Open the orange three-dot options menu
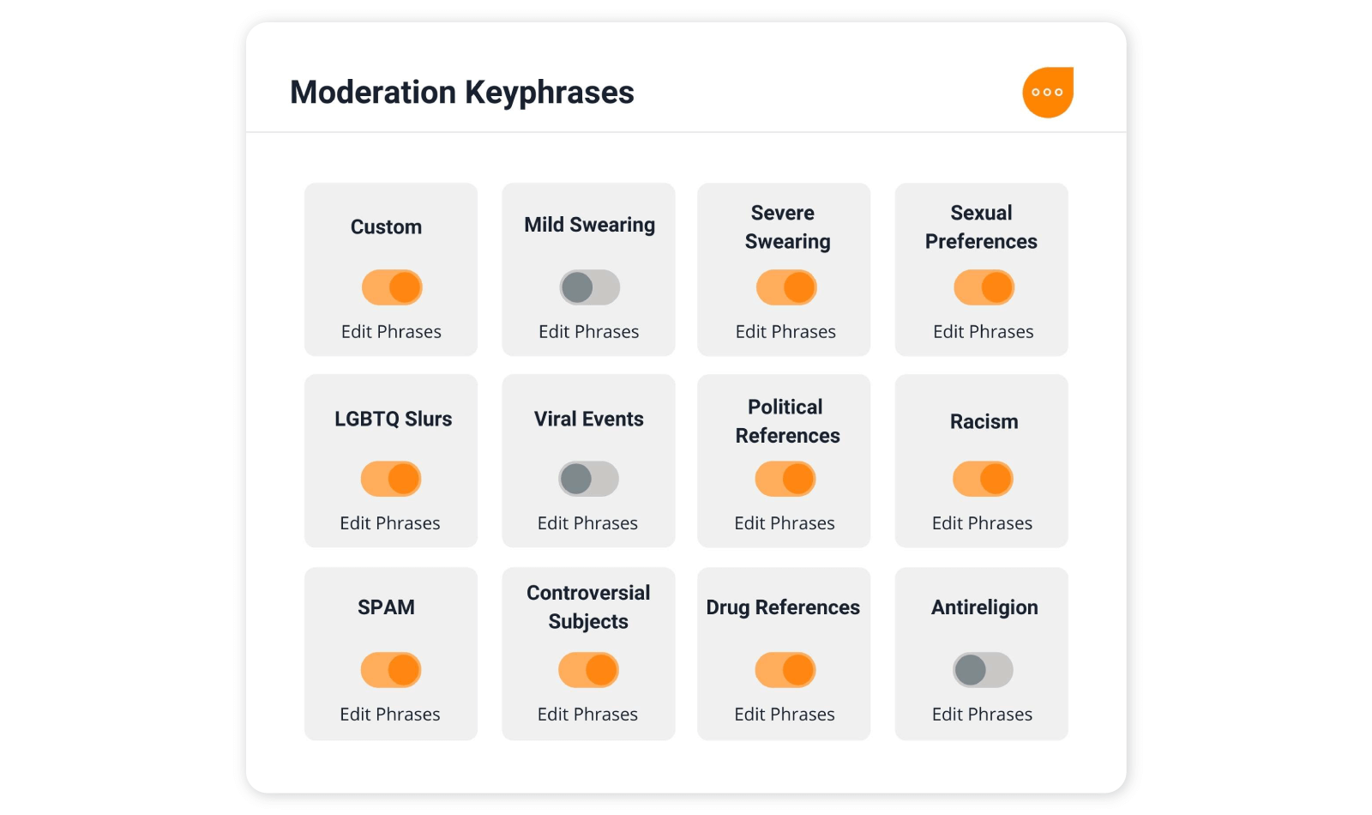The height and width of the screenshot is (815, 1372). (x=1047, y=93)
